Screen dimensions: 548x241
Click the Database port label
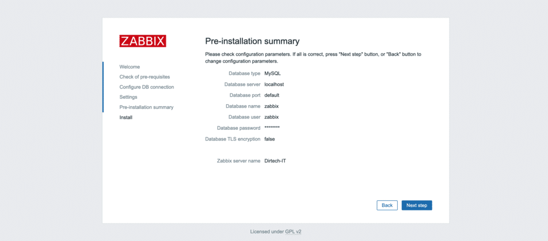pyautogui.click(x=245, y=95)
